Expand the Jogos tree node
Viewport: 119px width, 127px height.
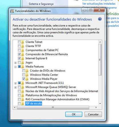click(15, 63)
